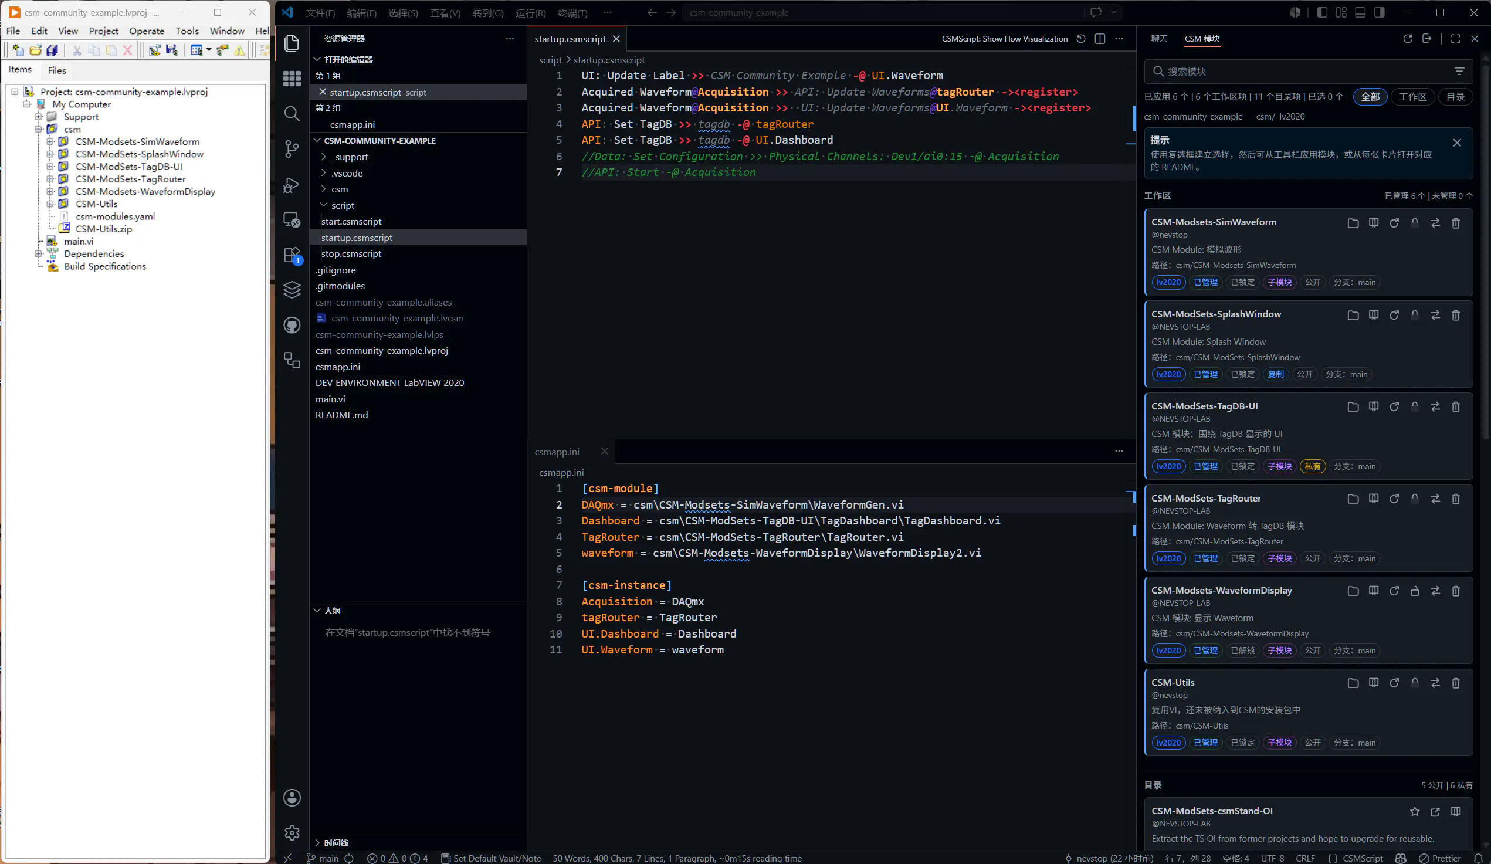
Task: Open 终端(T) menu in VS Code
Action: click(572, 12)
